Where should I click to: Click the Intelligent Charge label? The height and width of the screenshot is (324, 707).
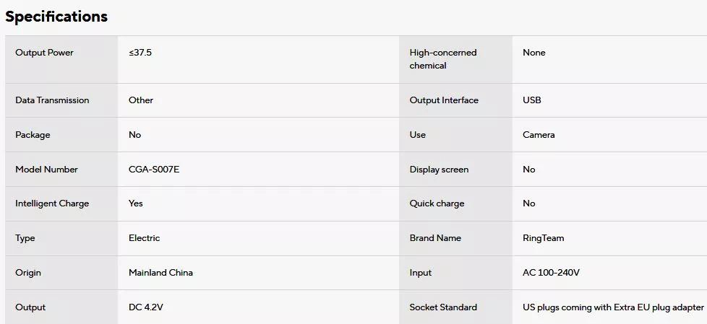[52, 203]
